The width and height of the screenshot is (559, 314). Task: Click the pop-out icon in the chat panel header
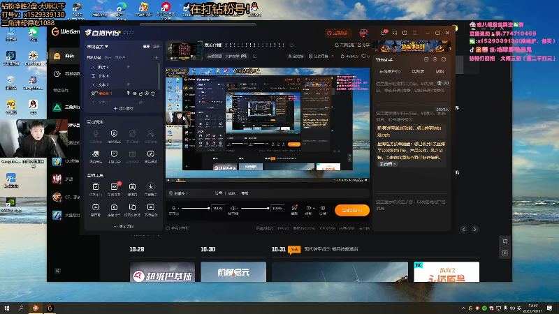coord(426,59)
